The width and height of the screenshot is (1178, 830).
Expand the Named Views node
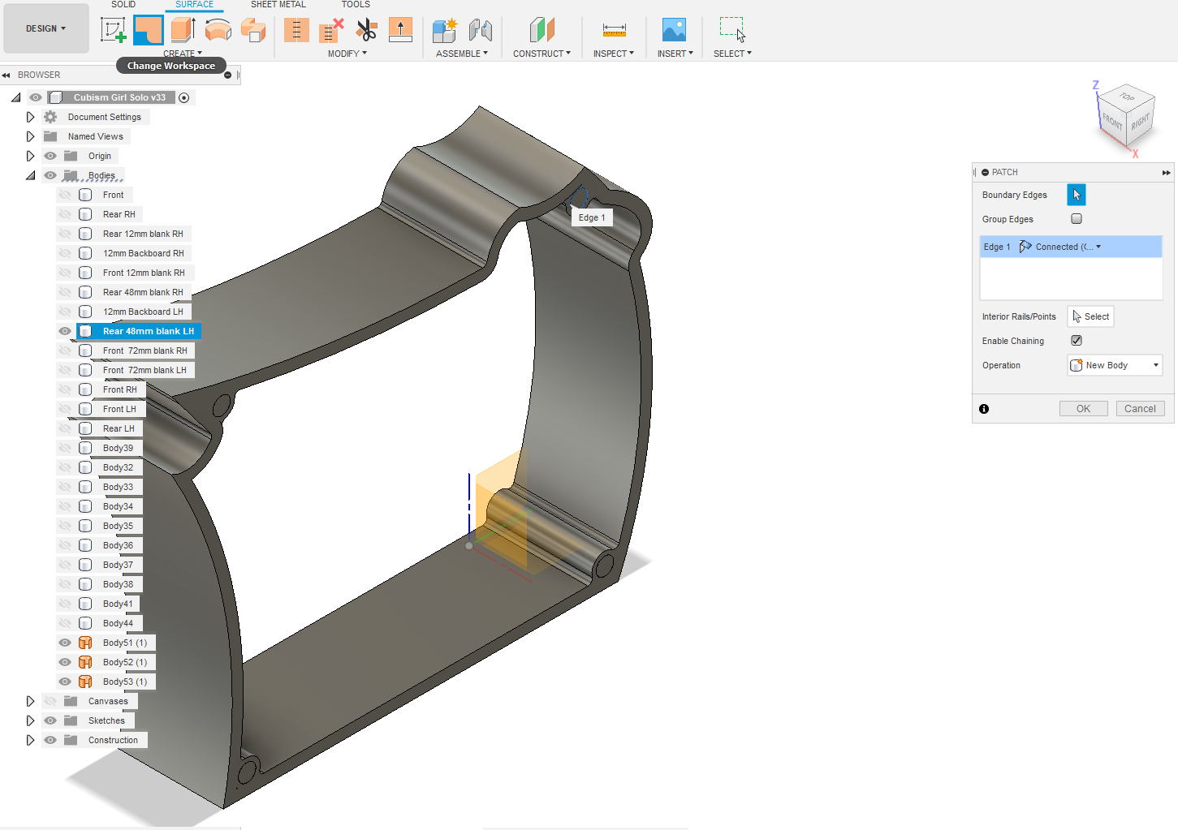[x=30, y=136]
